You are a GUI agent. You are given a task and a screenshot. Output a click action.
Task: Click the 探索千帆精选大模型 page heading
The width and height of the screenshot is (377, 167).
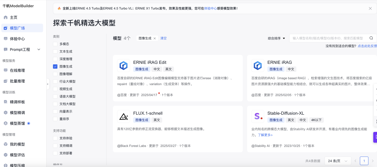(x=84, y=23)
